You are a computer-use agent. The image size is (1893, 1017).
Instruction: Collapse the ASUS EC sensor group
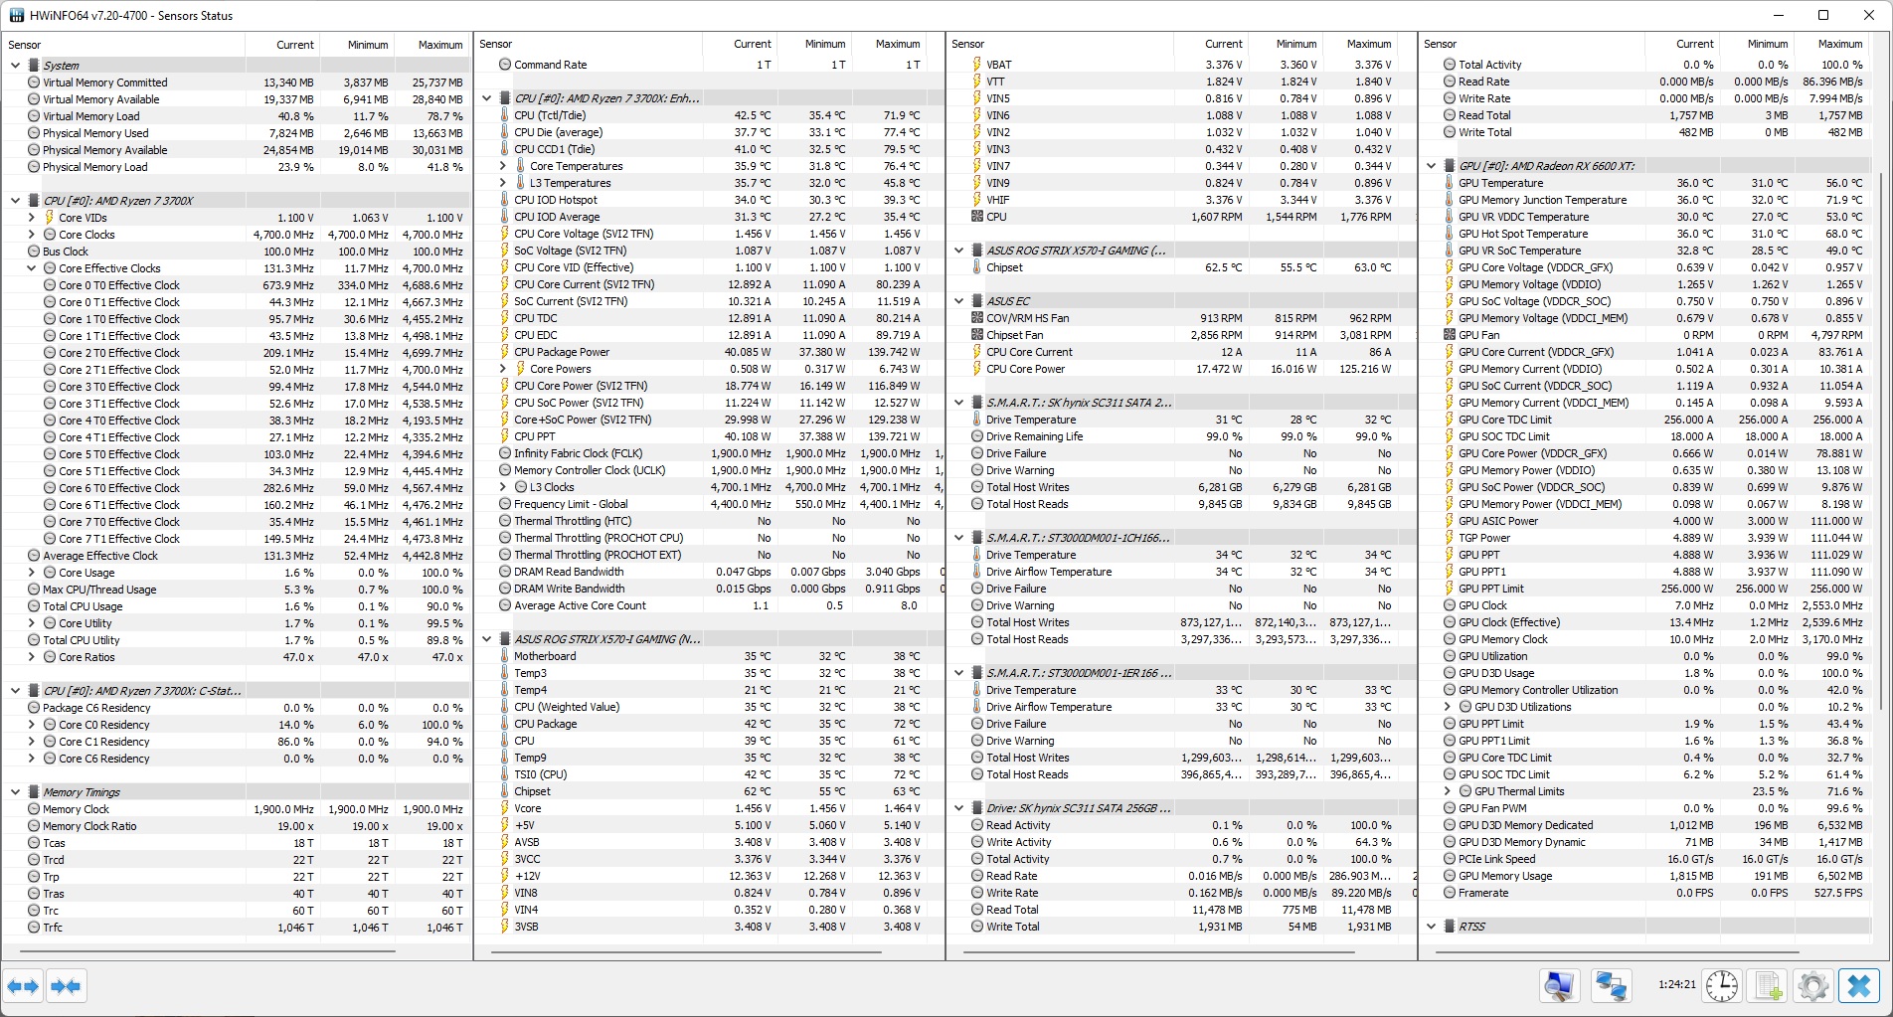tap(959, 301)
